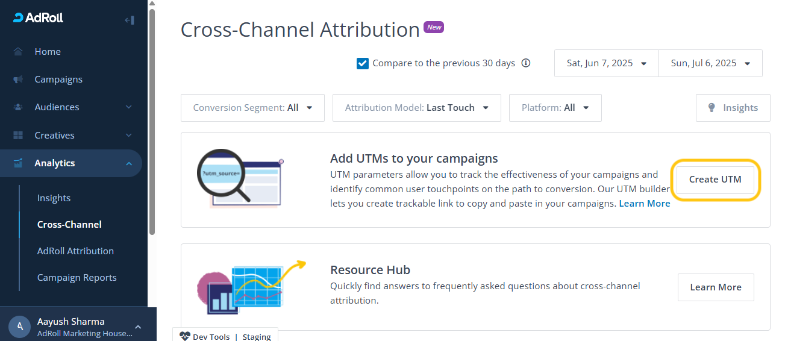
Task: Open the Attribution Model Last Touch dropdown
Action: 416,108
